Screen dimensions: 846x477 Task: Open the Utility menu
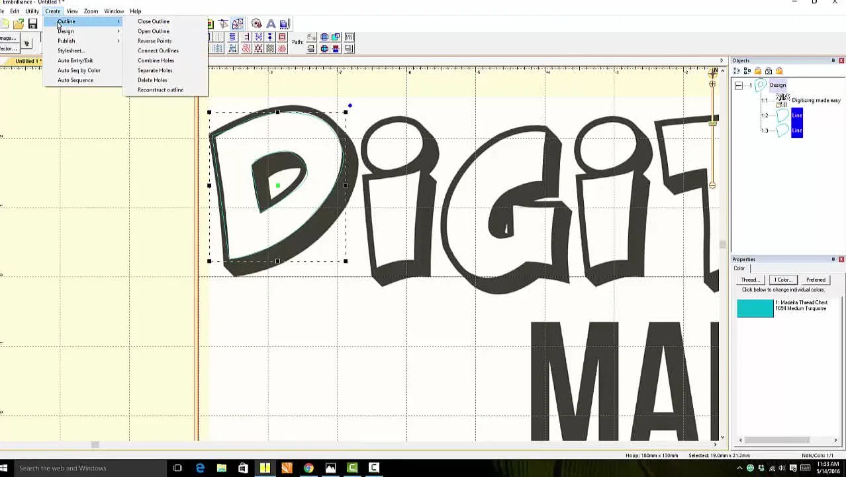[32, 11]
